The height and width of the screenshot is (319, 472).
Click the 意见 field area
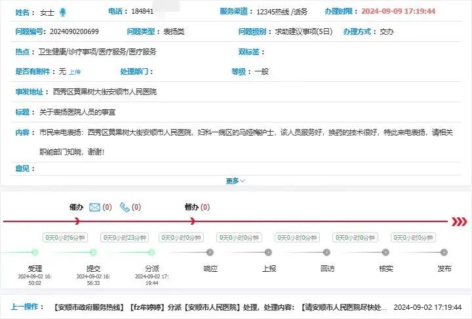pos(236,168)
